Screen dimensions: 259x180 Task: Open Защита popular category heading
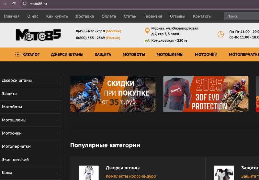(x=249, y=168)
